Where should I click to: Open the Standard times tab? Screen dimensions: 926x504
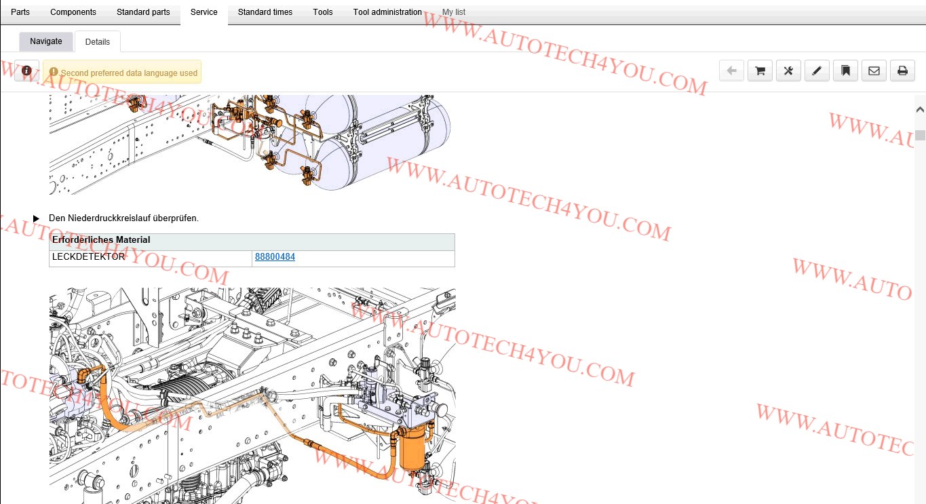(265, 12)
